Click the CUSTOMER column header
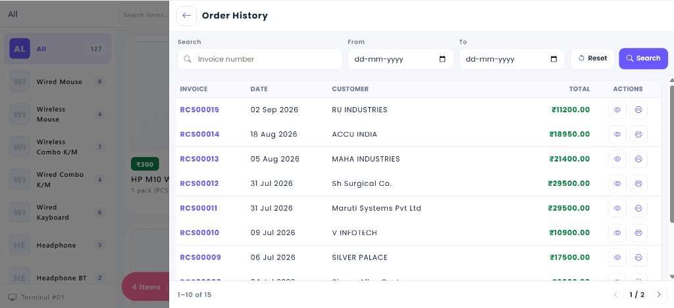 [x=350, y=89]
